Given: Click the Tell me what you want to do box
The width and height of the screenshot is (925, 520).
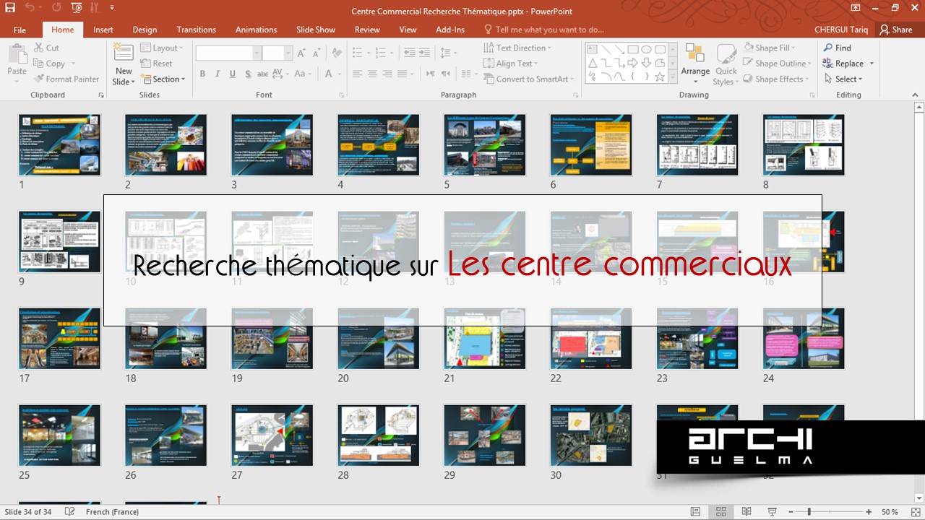Looking at the screenshot, I should tap(544, 30).
